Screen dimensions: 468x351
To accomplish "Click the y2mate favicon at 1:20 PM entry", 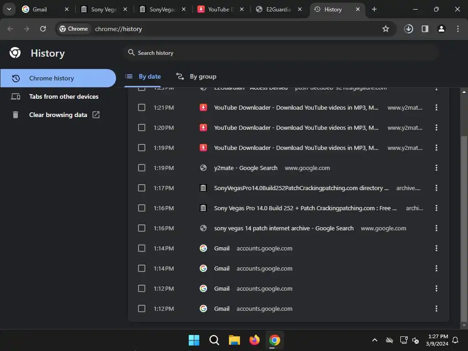I will pyautogui.click(x=203, y=128).
